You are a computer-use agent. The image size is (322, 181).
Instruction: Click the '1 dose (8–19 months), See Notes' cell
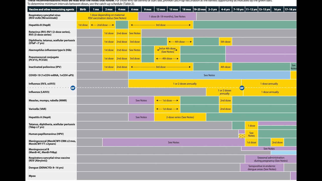pos(167,16)
